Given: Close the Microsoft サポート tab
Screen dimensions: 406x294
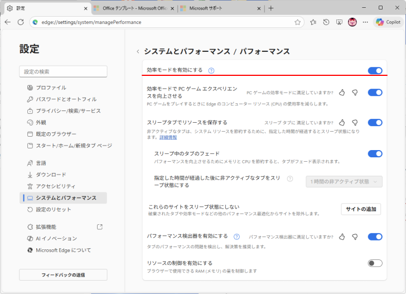Looking at the screenshot, I should pos(259,8).
